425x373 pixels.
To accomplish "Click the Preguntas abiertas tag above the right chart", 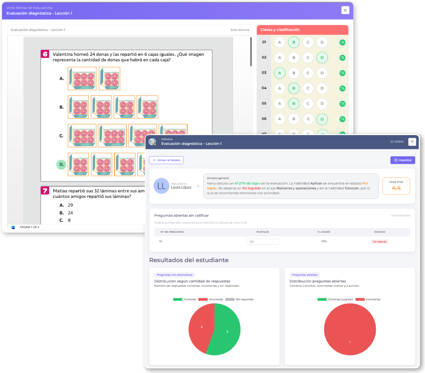I will pyautogui.click(x=305, y=275).
